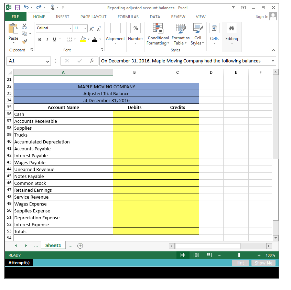Toggle Bold formatting
The width and height of the screenshot is (291, 290).
40,39
